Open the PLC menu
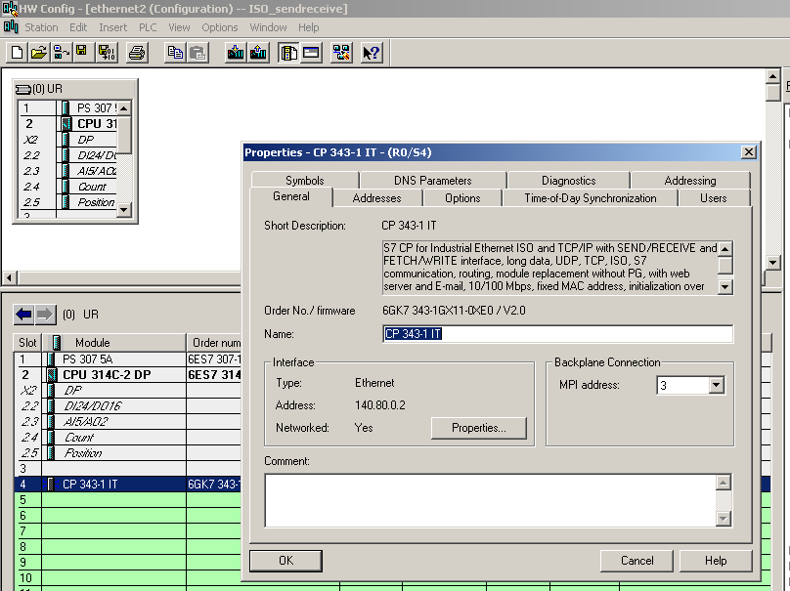The height and width of the screenshot is (591, 790). tap(148, 27)
